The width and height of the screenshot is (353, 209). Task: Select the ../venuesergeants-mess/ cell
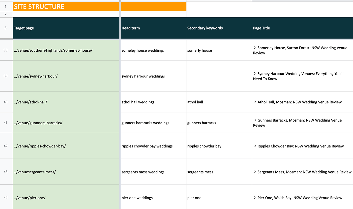pyautogui.click(x=66, y=172)
